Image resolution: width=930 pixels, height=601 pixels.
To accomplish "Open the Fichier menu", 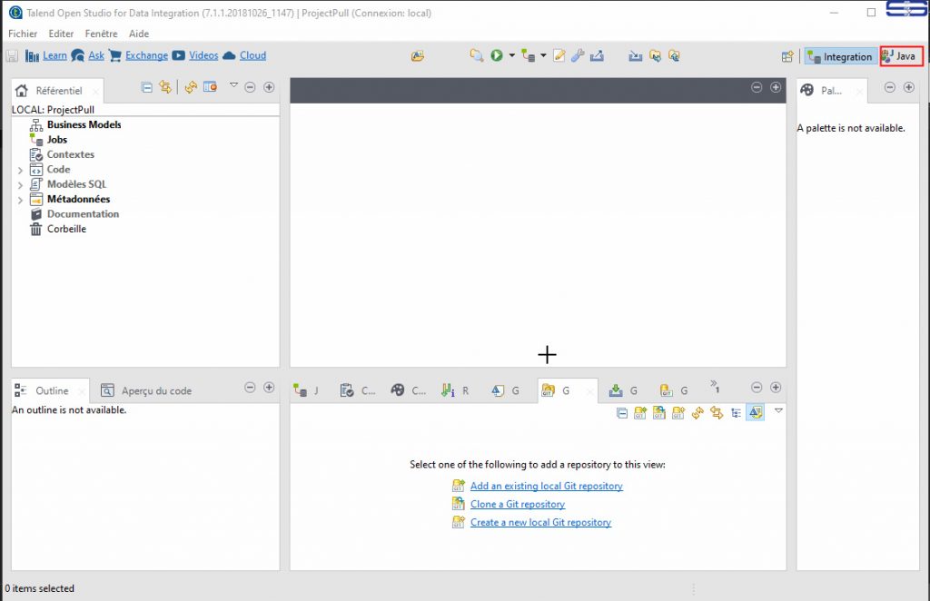I will click(23, 34).
